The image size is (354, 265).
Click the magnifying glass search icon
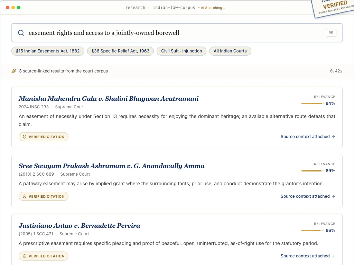(x=21, y=33)
